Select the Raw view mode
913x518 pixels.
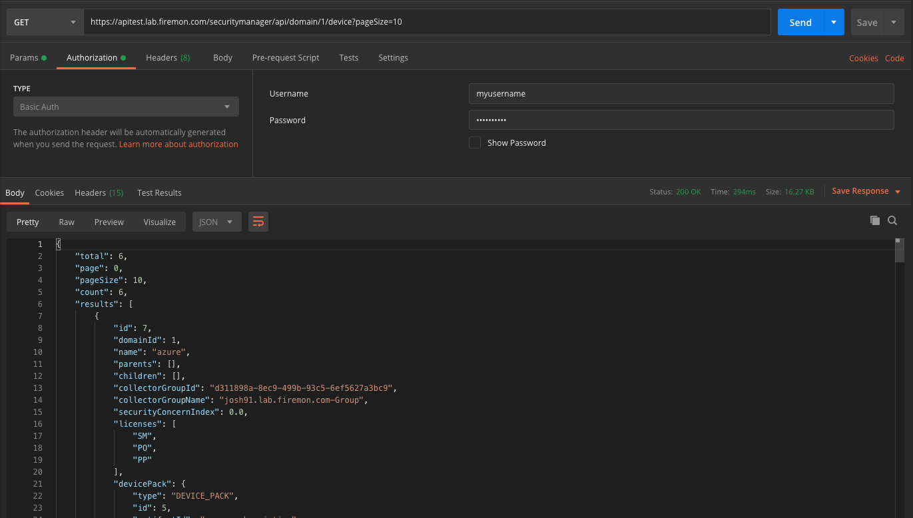coord(67,222)
